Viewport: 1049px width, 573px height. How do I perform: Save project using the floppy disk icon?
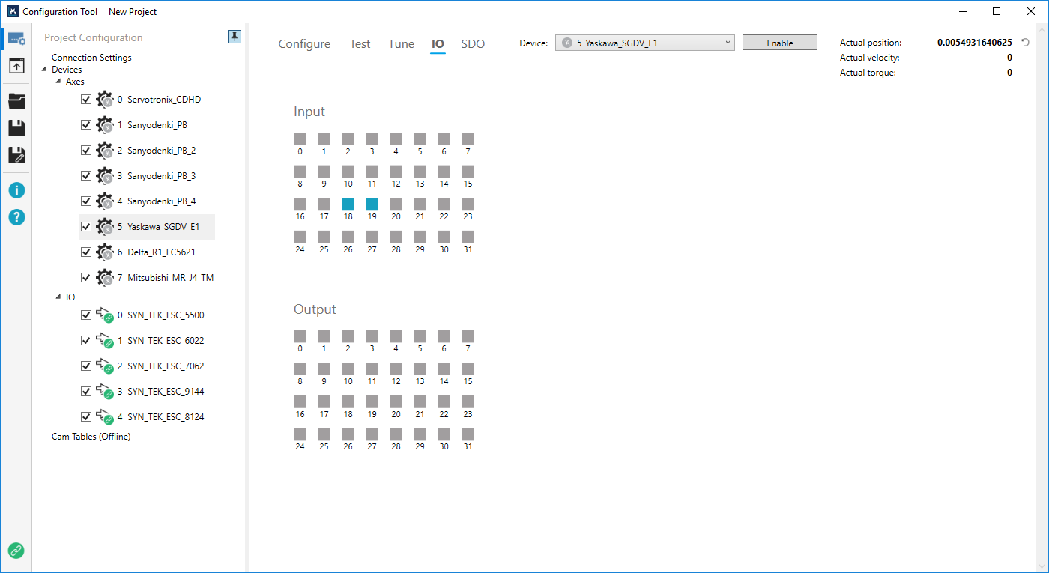click(16, 128)
